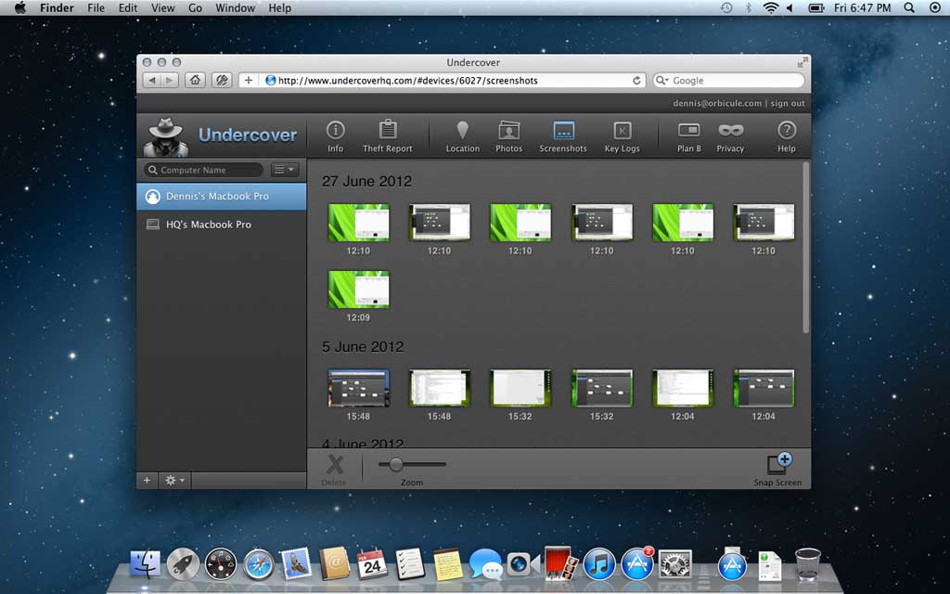Screen dimensions: 950x594
Task: Open Messages in the Dock
Action: pos(484,565)
